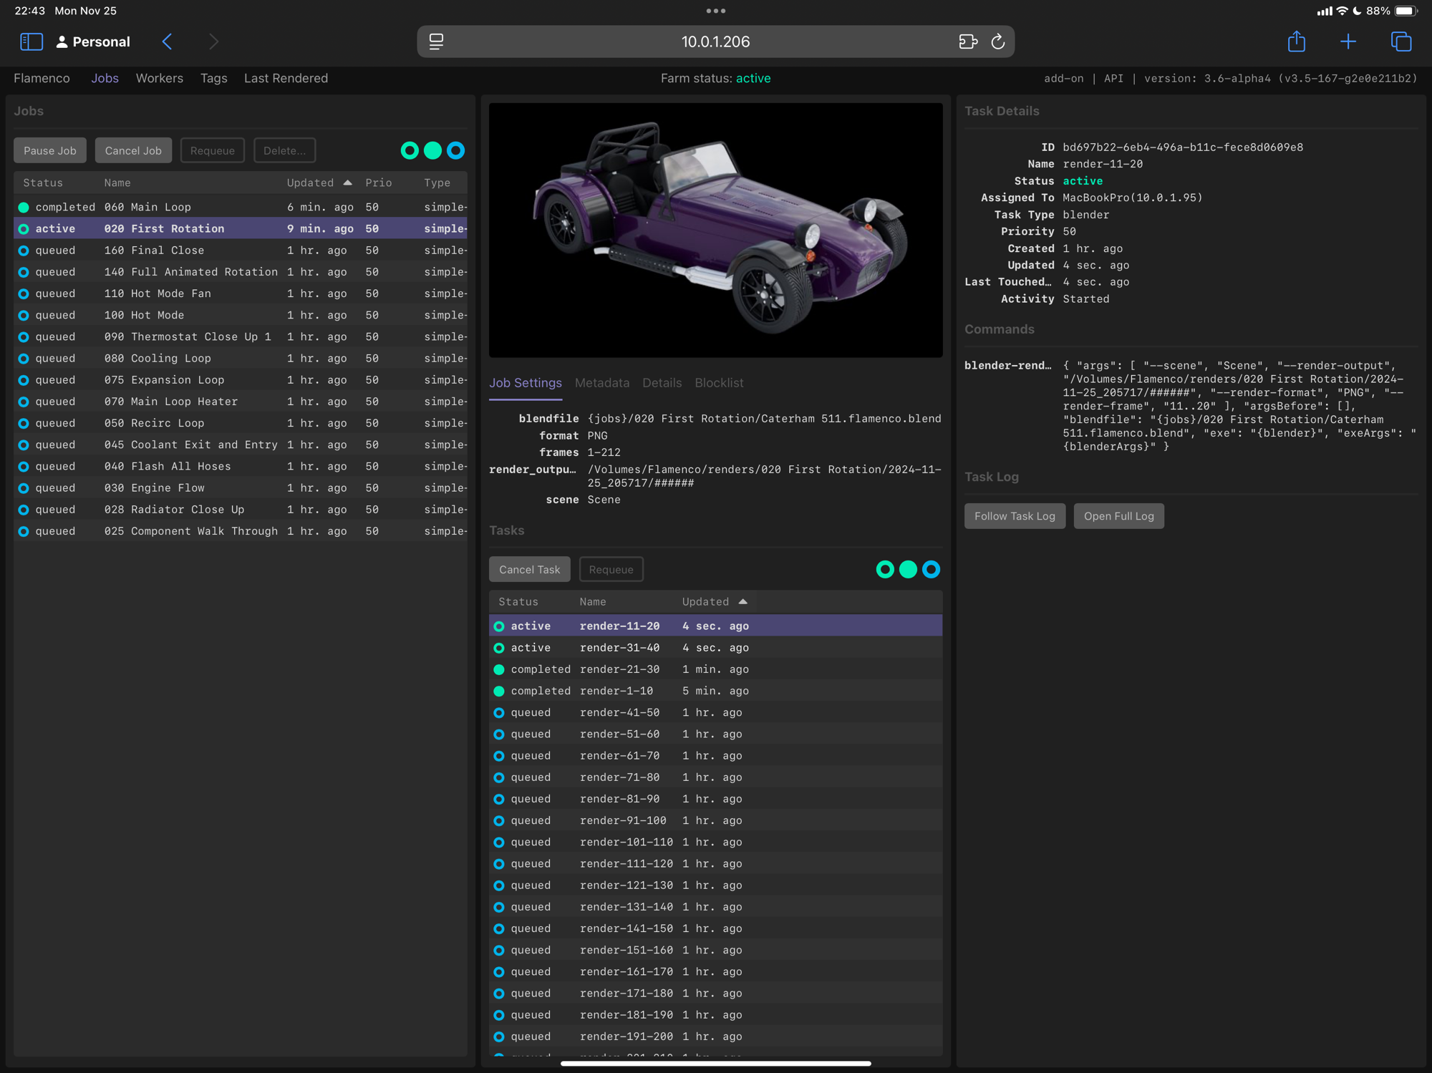This screenshot has height=1073, width=1432.
Task: Open the Tags page
Action: [x=213, y=78]
